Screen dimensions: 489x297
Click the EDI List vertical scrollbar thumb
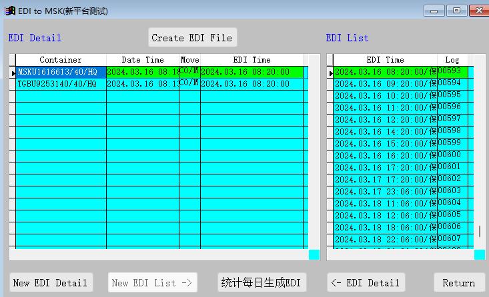point(479,231)
